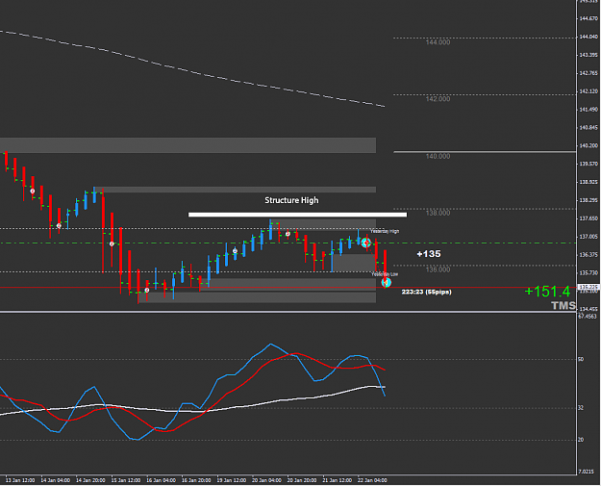
Task: Click the 14 Jan 20:00 time label
Action: [90, 480]
